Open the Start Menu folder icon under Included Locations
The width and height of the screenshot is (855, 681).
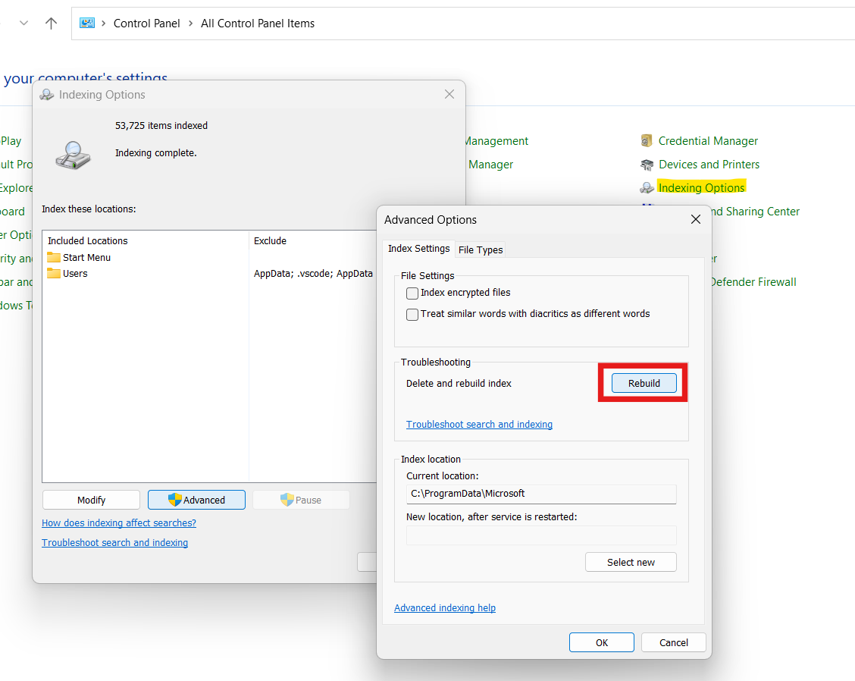pos(53,257)
